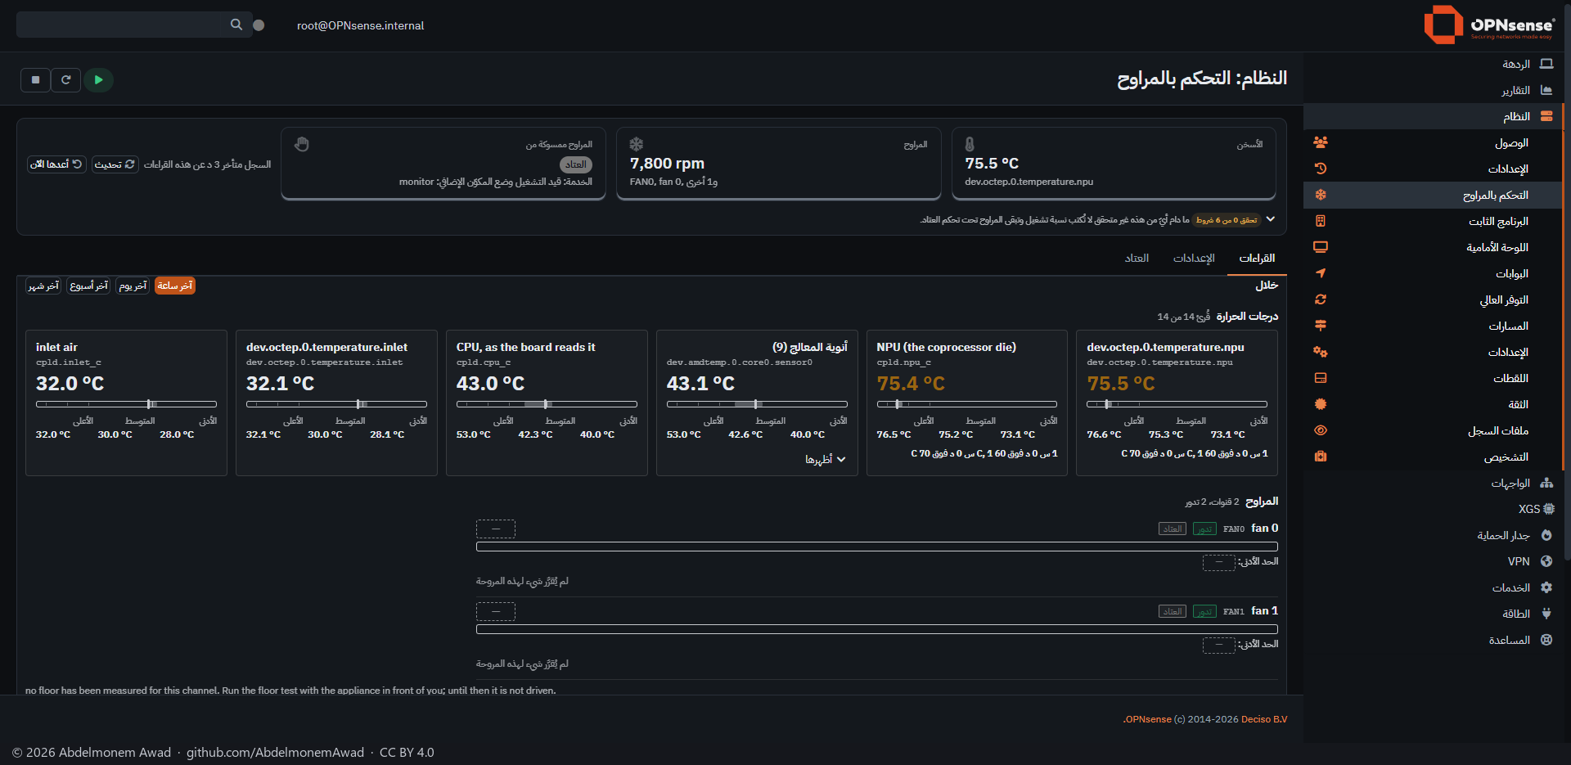Screen dimensions: 1571x765
Task: Expand the الواجهات sidebar section
Action: coord(1434,483)
